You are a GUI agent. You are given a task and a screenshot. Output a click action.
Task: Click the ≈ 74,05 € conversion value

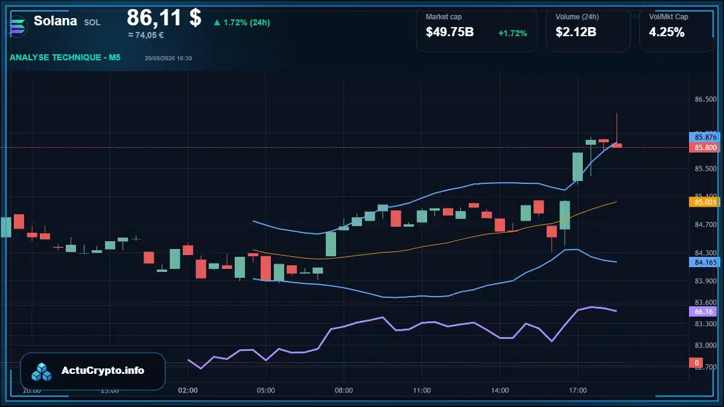[146, 35]
